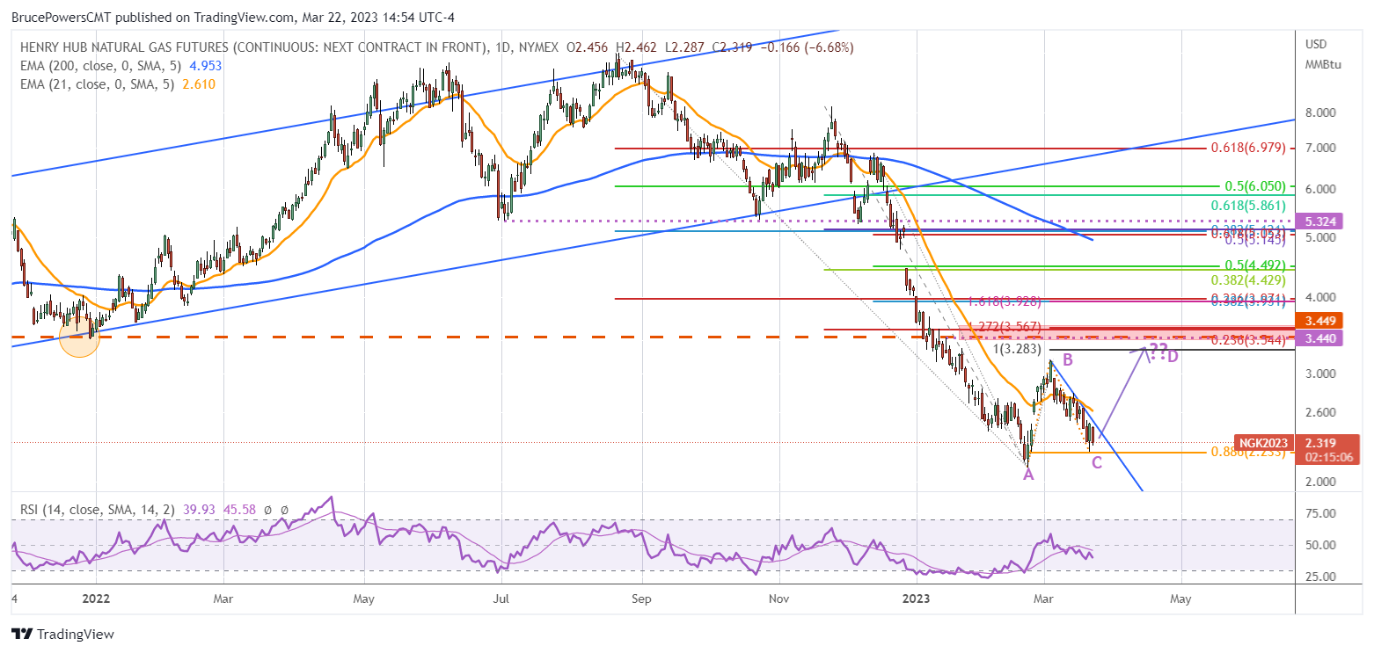Click the USD currency label

tap(1317, 44)
